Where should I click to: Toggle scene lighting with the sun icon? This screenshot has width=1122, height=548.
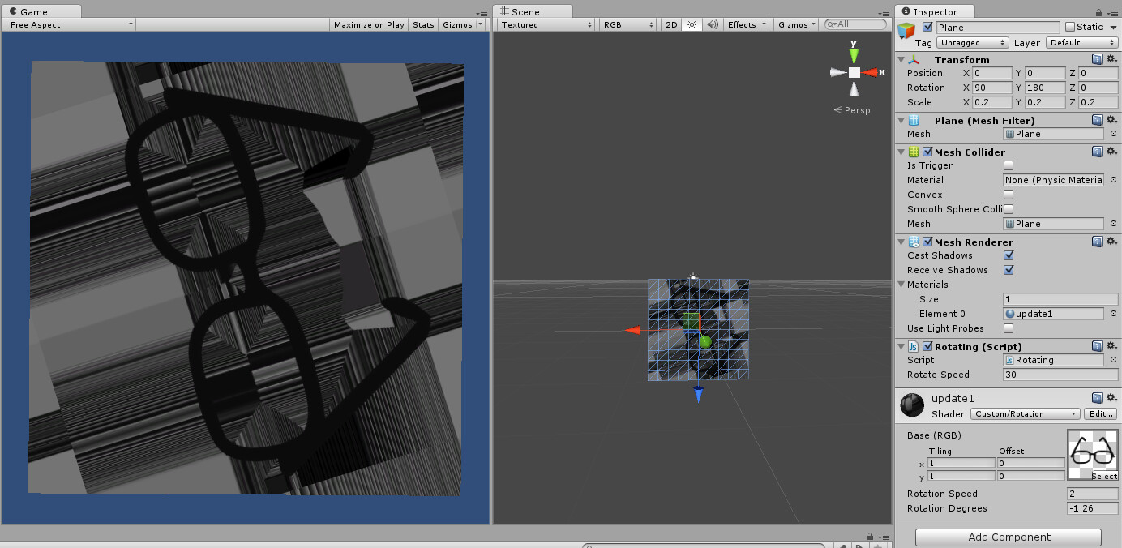click(691, 24)
